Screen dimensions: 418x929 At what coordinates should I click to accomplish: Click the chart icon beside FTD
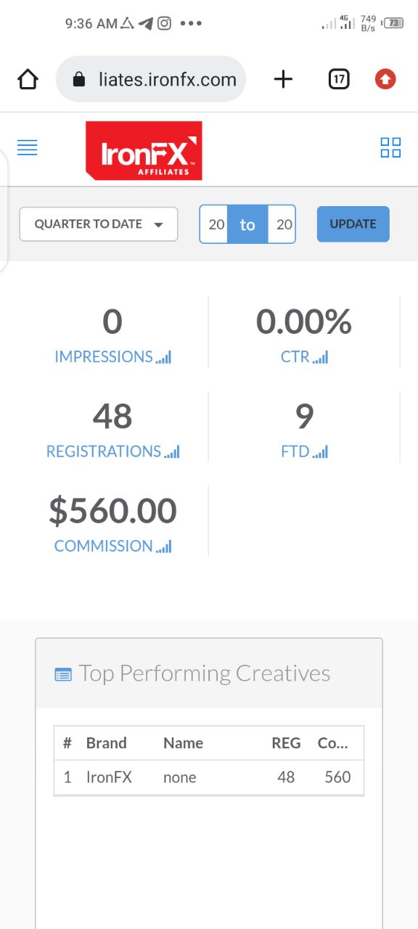coord(320,451)
